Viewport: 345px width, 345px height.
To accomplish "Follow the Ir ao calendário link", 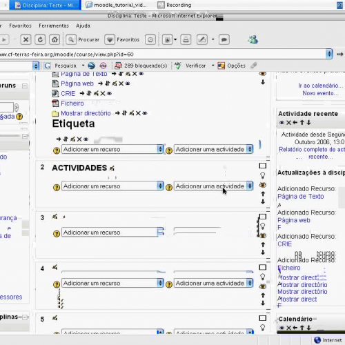I will coord(320,86).
